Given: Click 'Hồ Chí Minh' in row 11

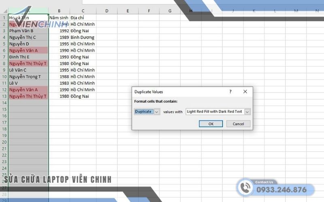Looking at the screenshot, I should tap(83, 83).
